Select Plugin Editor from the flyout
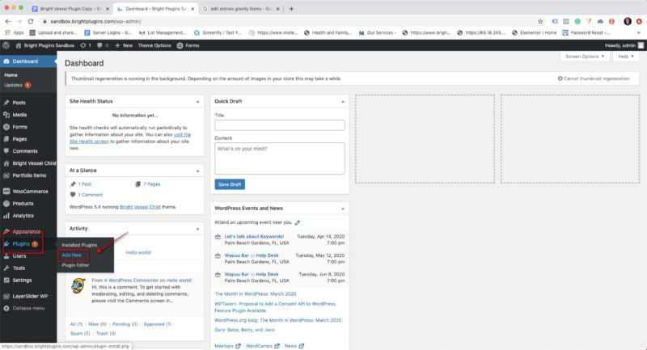The width and height of the screenshot is (647, 350). 75,265
